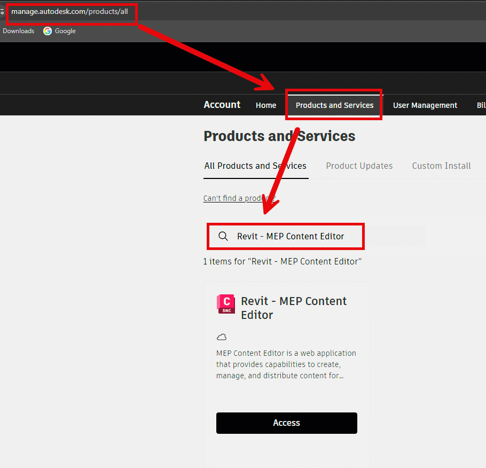Click the Revit MEP Content Editor product logo
Viewport: 486px width, 468px height.
pos(226,304)
